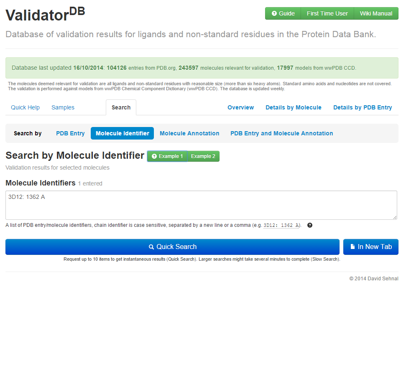The image size is (401, 376).
Task: Switch to Molecule Annotation search
Action: click(189, 133)
